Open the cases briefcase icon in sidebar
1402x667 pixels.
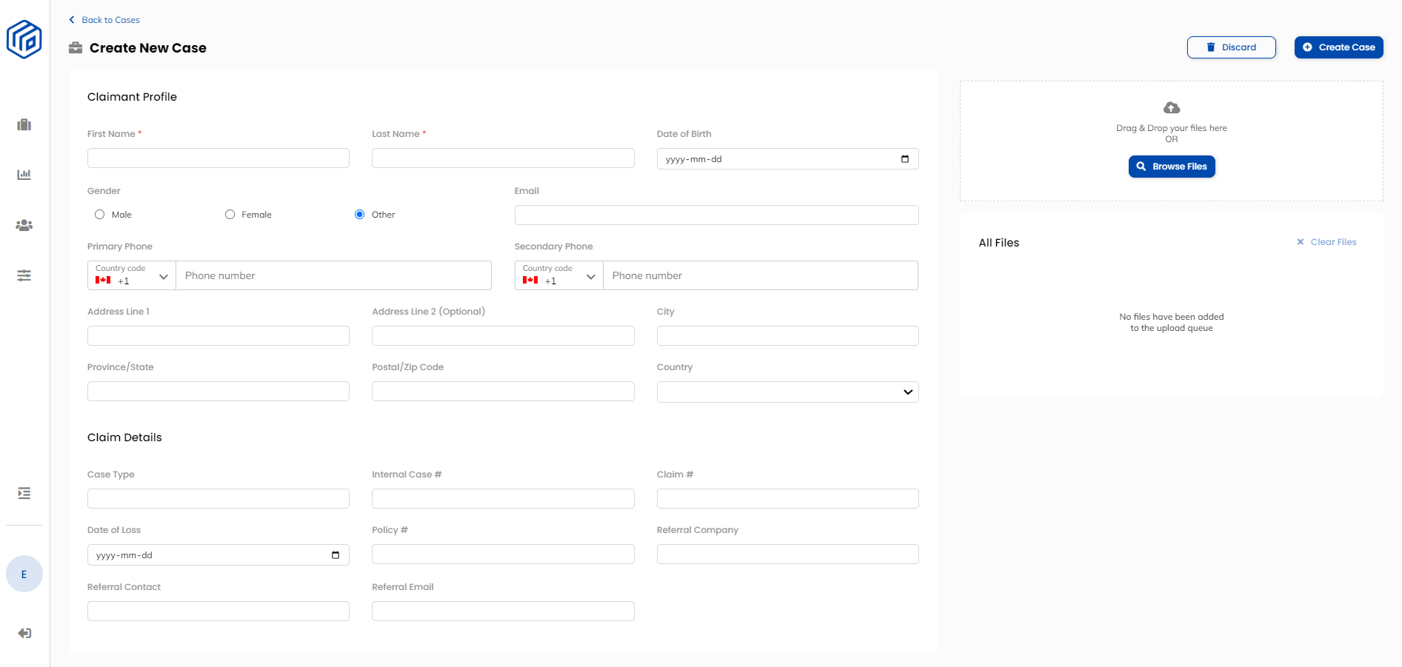[24, 124]
